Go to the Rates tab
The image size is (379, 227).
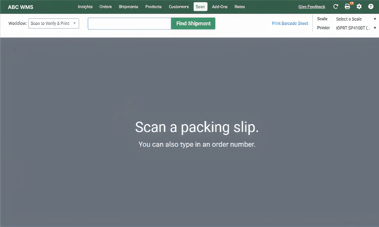tap(240, 7)
